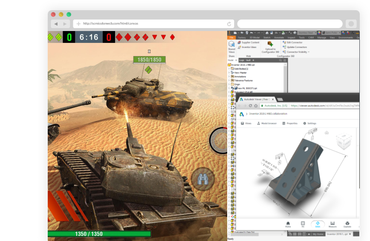Switch to the Annotate ribbon tab
370x241 pixels.
(279, 37)
